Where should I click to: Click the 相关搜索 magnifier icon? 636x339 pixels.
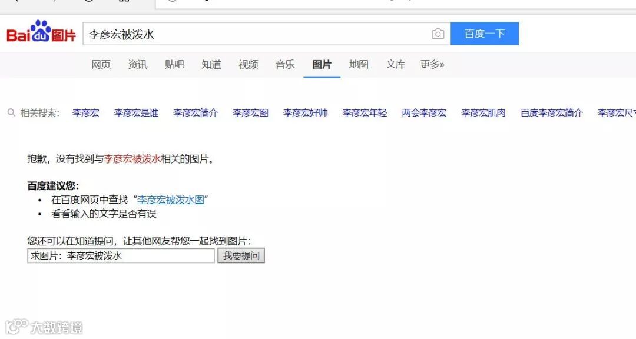11,112
